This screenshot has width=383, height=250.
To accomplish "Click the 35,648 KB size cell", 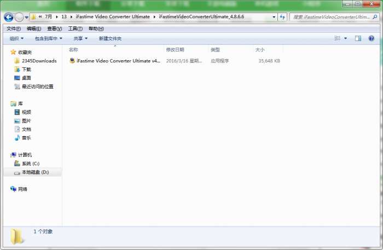I will coord(269,61).
